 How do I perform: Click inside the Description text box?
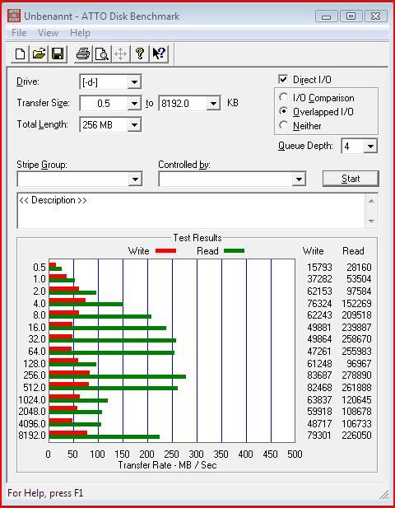point(191,211)
